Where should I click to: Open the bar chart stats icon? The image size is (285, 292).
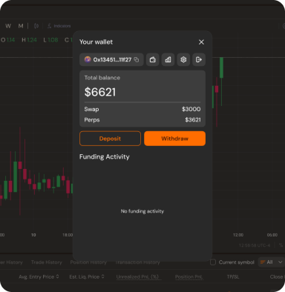(168, 59)
